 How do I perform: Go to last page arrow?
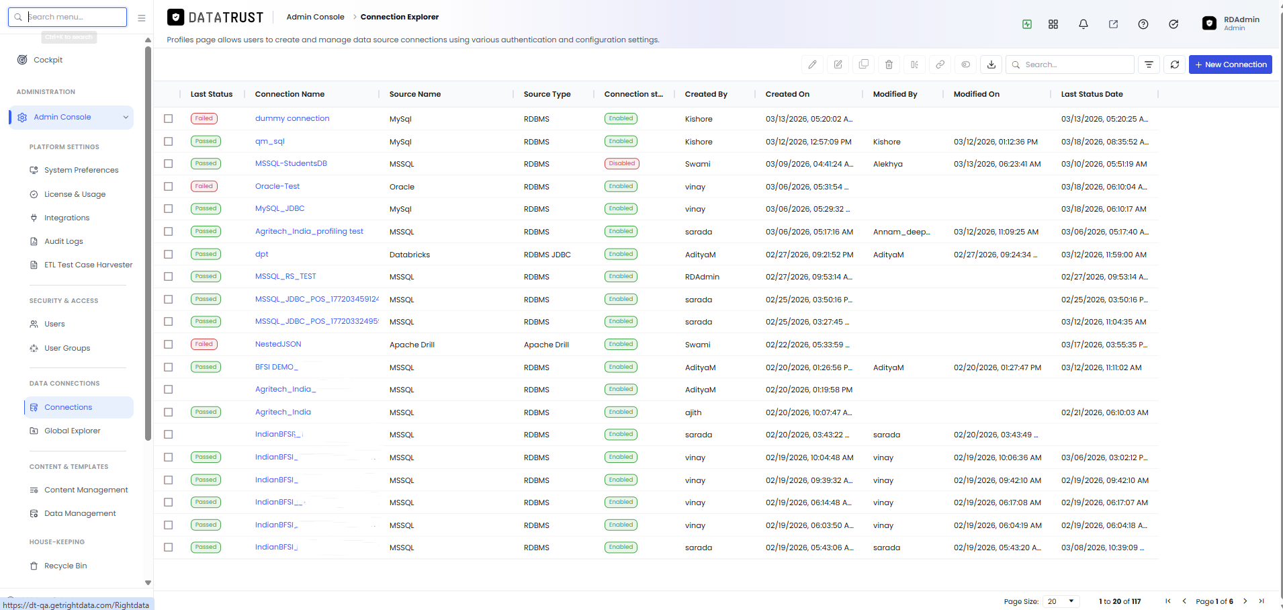point(1262,601)
